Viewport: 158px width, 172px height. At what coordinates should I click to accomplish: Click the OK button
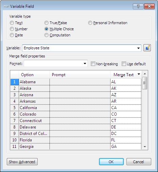click(x=111, y=162)
